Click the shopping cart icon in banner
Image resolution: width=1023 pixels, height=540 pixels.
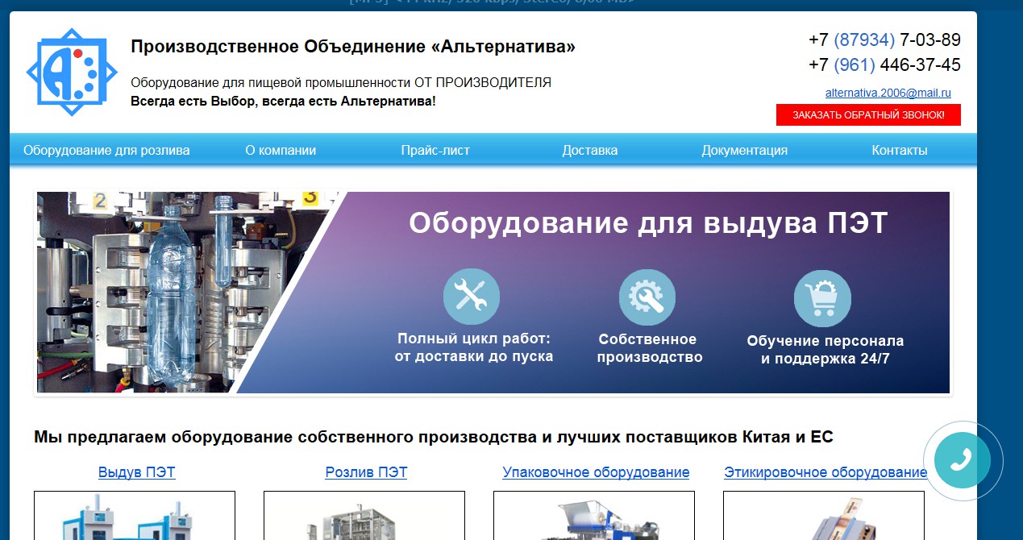coord(822,298)
